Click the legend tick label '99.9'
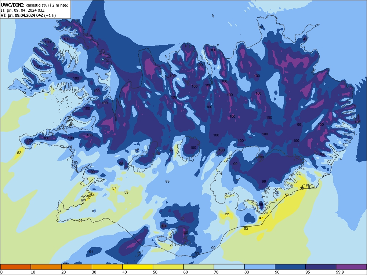Screen dimensions: 367x275 [x=340, y=272]
